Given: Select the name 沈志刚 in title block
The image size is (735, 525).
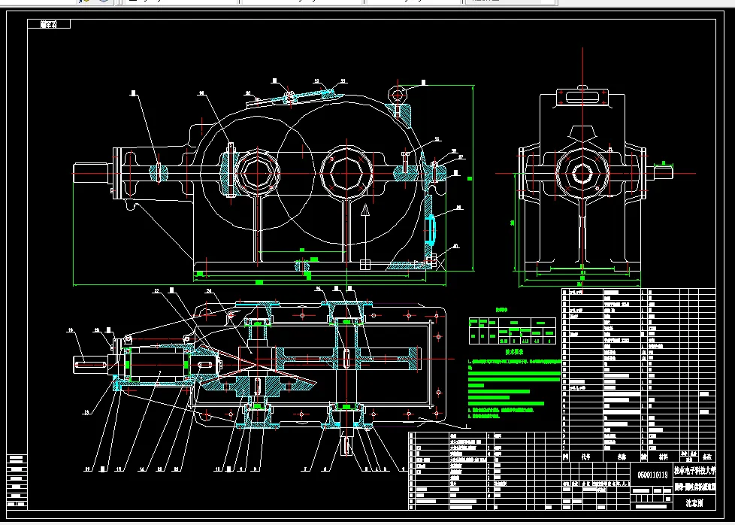Looking at the screenshot, I should coord(694,503).
